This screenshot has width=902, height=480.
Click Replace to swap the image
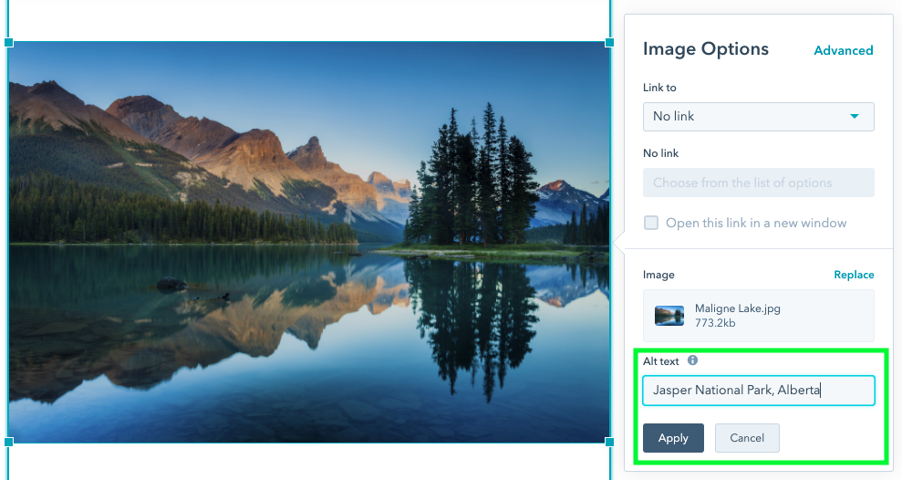point(854,275)
